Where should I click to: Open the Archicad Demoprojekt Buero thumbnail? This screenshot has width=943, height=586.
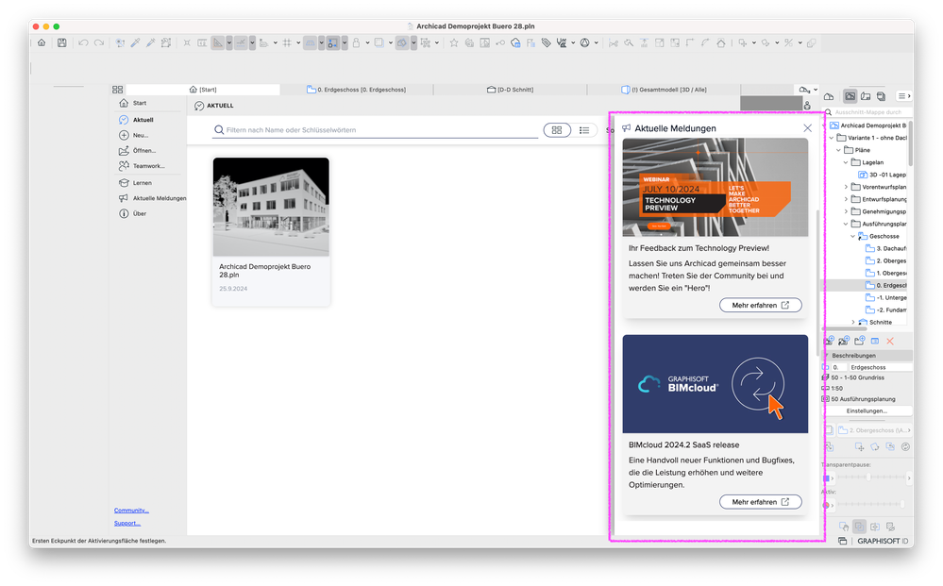click(271, 207)
